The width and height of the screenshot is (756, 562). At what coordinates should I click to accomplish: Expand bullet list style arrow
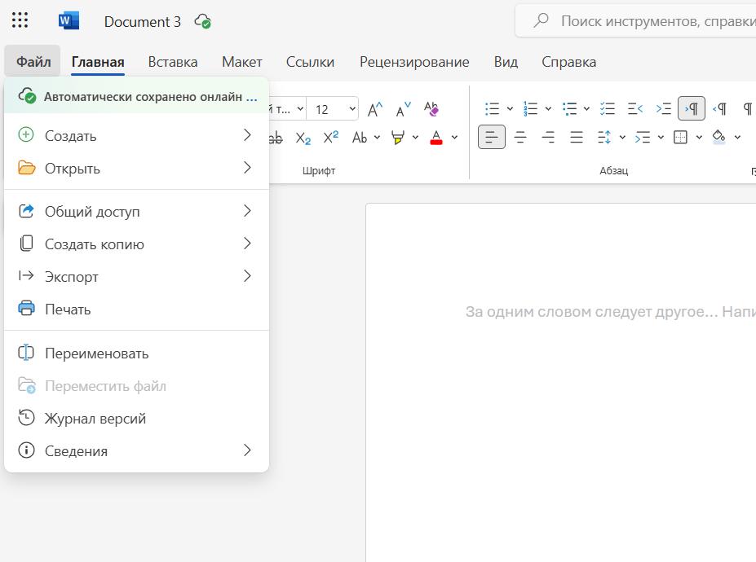(x=510, y=109)
